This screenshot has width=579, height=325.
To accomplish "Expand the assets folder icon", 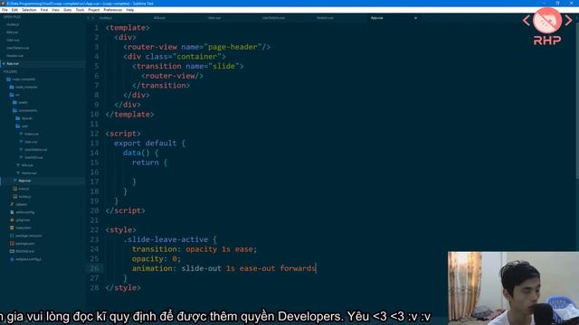I will point(14,102).
